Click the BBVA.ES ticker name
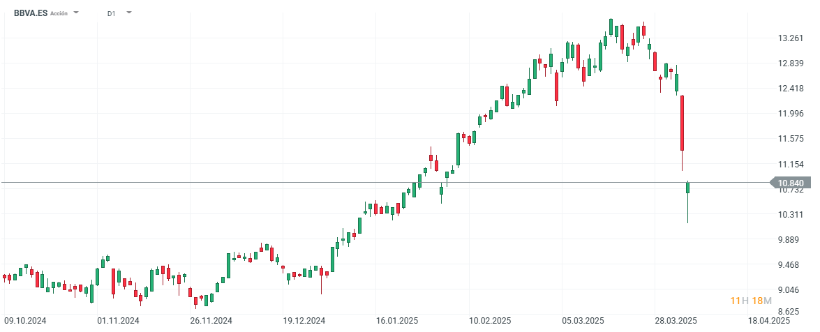This screenshot has height=332, width=820. pyautogui.click(x=30, y=13)
